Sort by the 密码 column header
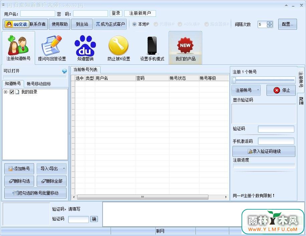Viewport: 306px width, 236px height. pyautogui.click(x=152, y=78)
